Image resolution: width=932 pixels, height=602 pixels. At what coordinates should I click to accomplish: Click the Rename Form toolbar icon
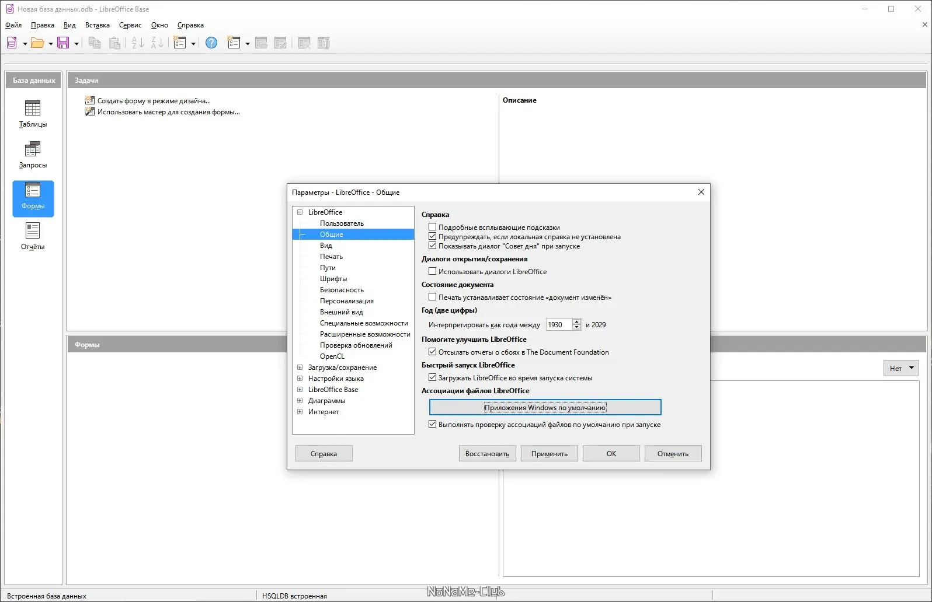click(324, 43)
